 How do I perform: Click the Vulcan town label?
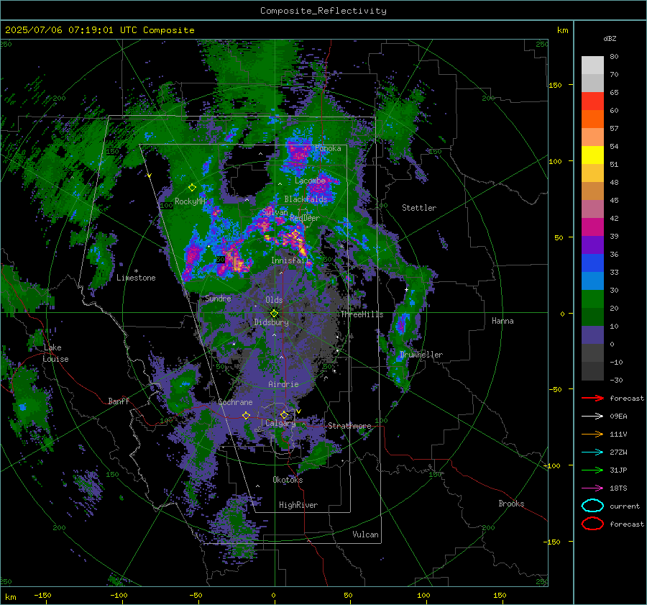click(365, 535)
